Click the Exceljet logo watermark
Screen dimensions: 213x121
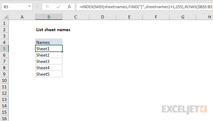point(184,109)
